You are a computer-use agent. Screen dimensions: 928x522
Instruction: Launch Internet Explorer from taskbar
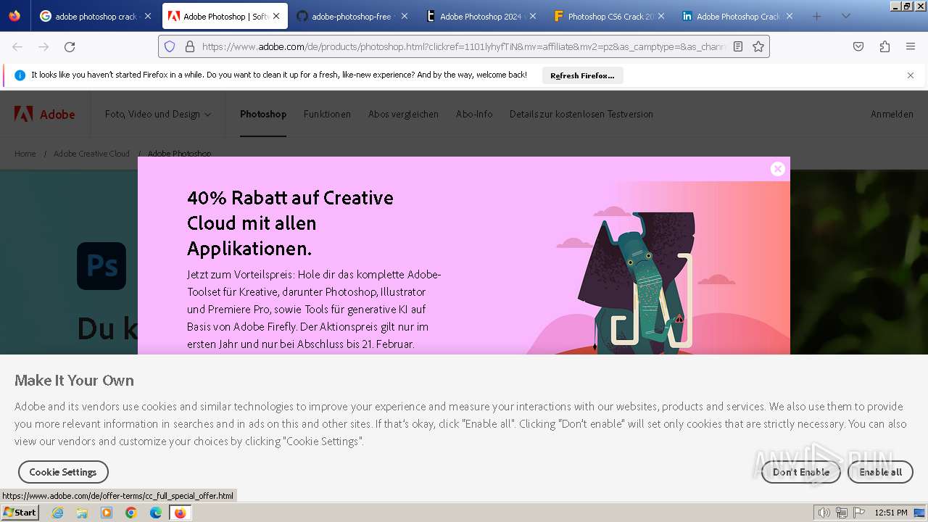57,513
